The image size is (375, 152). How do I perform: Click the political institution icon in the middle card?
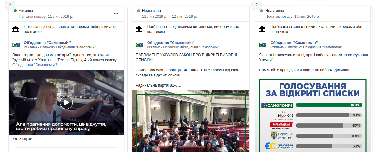[139, 29]
